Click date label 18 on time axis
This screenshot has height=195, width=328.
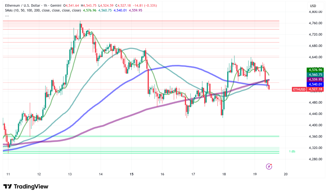224,174
